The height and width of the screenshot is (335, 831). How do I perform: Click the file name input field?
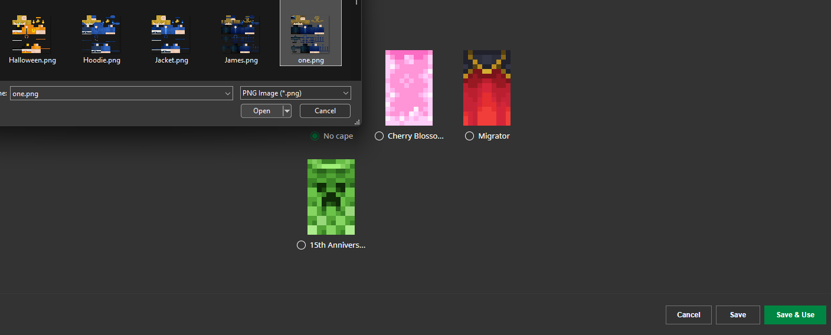tap(122, 93)
